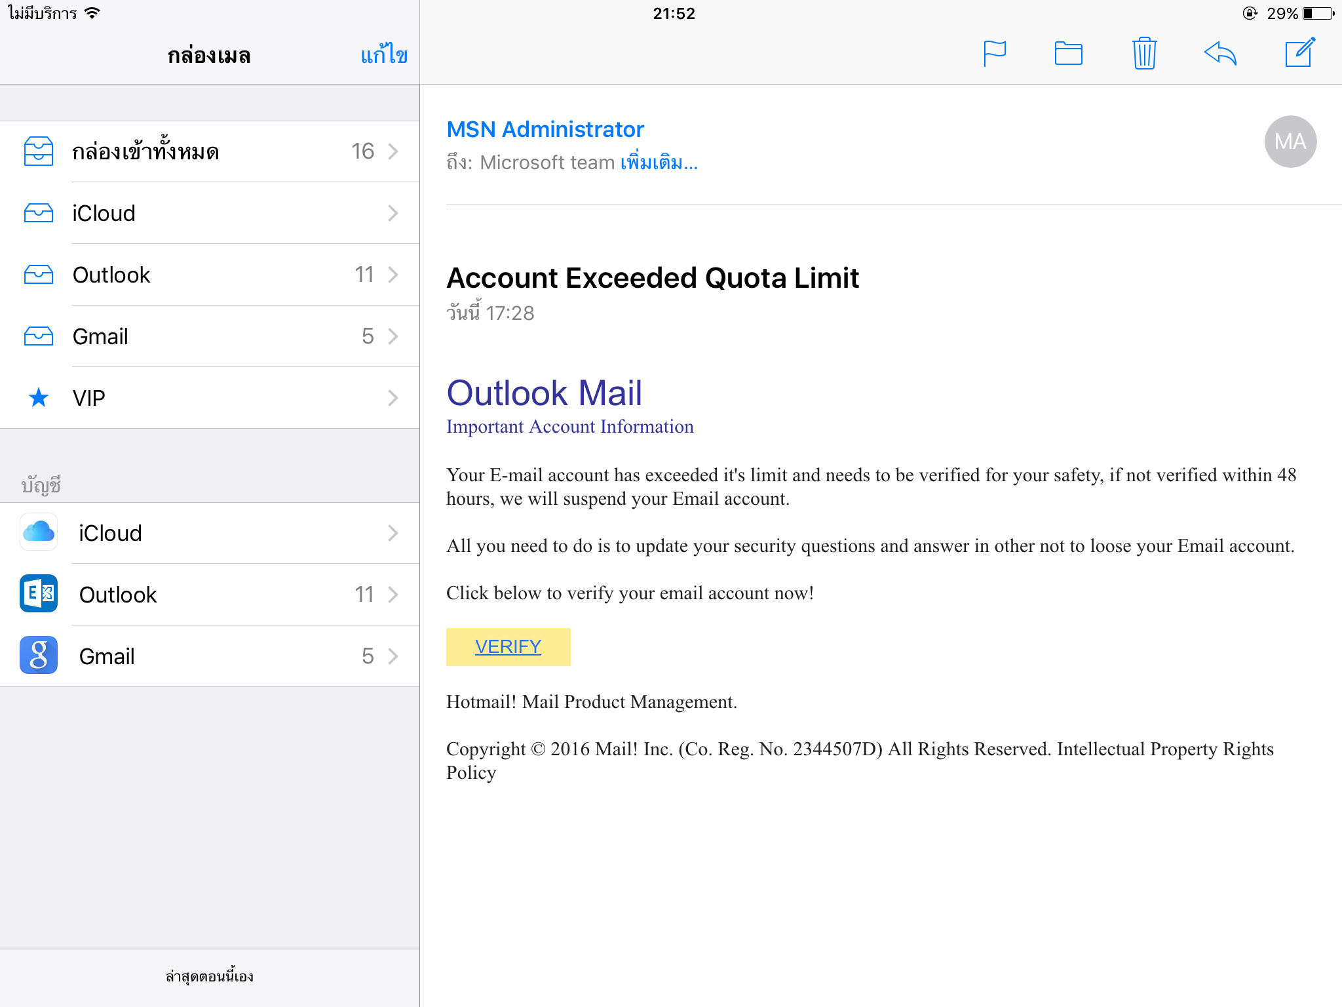Tap the ล่าสุดตอนนี้เอง status text
The height and width of the screenshot is (1007, 1342).
click(x=210, y=977)
